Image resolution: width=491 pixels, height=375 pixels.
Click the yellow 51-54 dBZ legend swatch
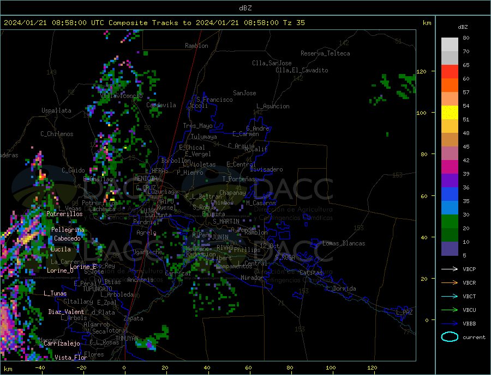(450, 113)
